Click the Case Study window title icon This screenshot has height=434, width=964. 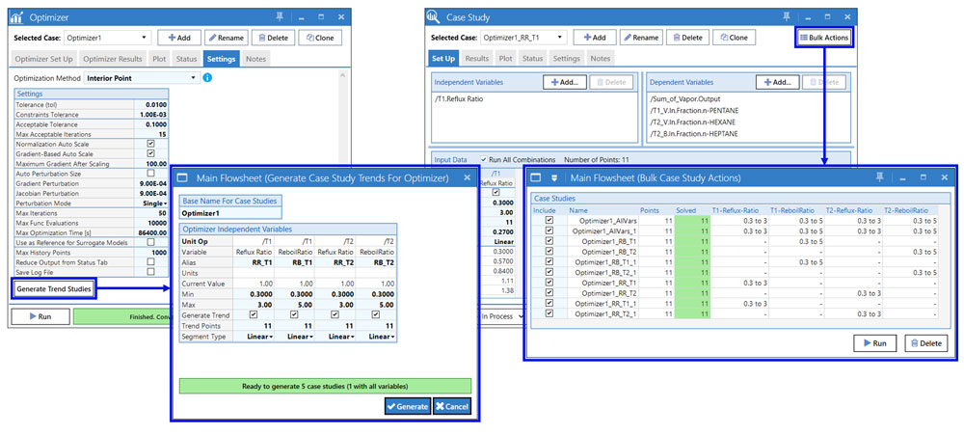point(433,17)
